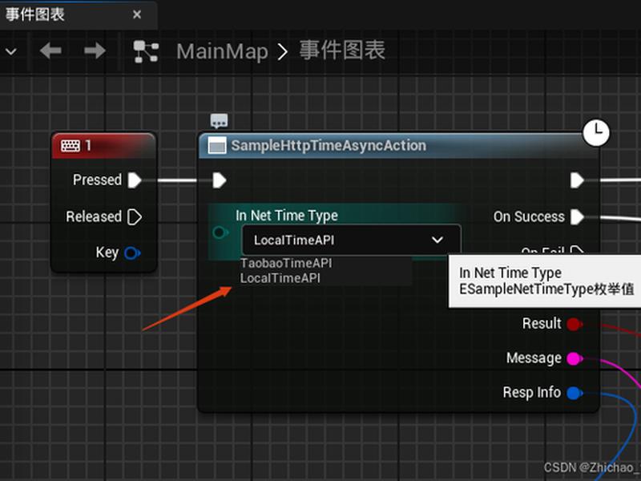The image size is (641, 481).
Task: Go back with the left arrow
Action: [50, 51]
